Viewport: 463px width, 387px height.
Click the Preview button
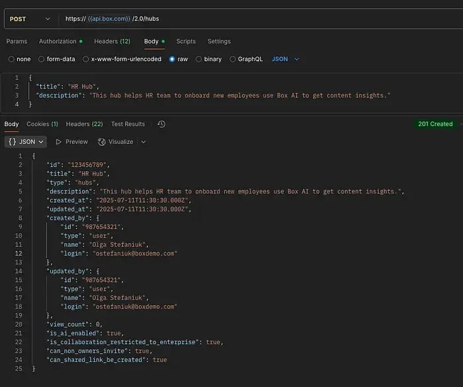71,142
